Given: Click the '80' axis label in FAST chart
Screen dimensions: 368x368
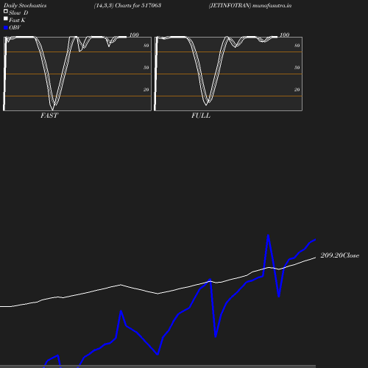Looking at the screenshot, I should (x=146, y=46).
